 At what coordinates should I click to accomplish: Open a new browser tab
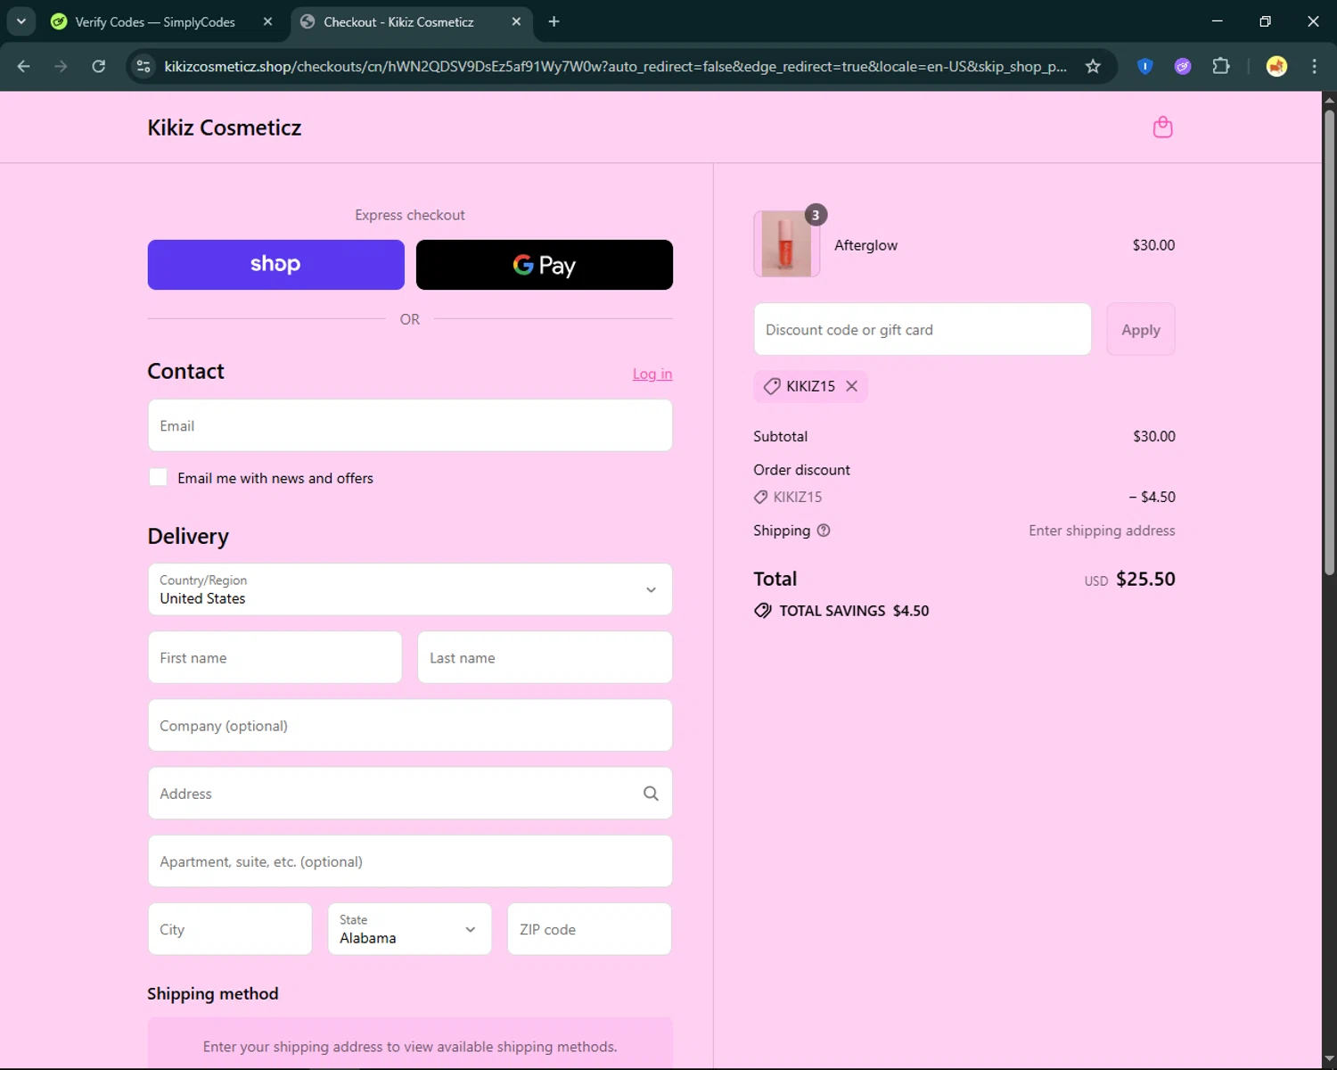tap(554, 21)
